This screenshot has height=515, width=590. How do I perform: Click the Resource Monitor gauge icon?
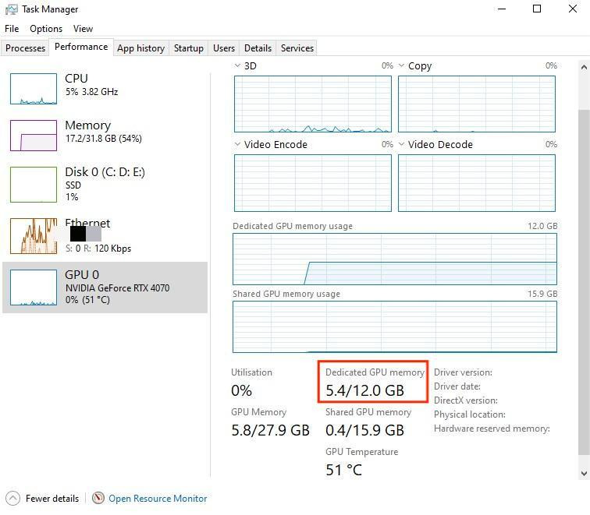pyautogui.click(x=98, y=498)
